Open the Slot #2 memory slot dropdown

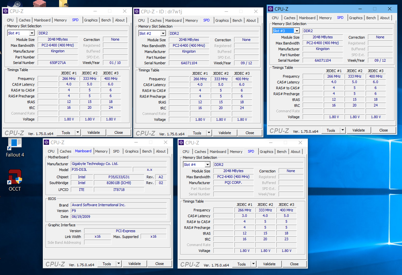(x=163, y=33)
